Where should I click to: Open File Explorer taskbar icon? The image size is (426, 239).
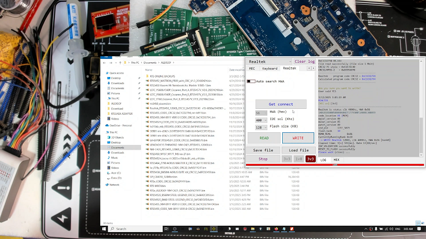(252, 229)
